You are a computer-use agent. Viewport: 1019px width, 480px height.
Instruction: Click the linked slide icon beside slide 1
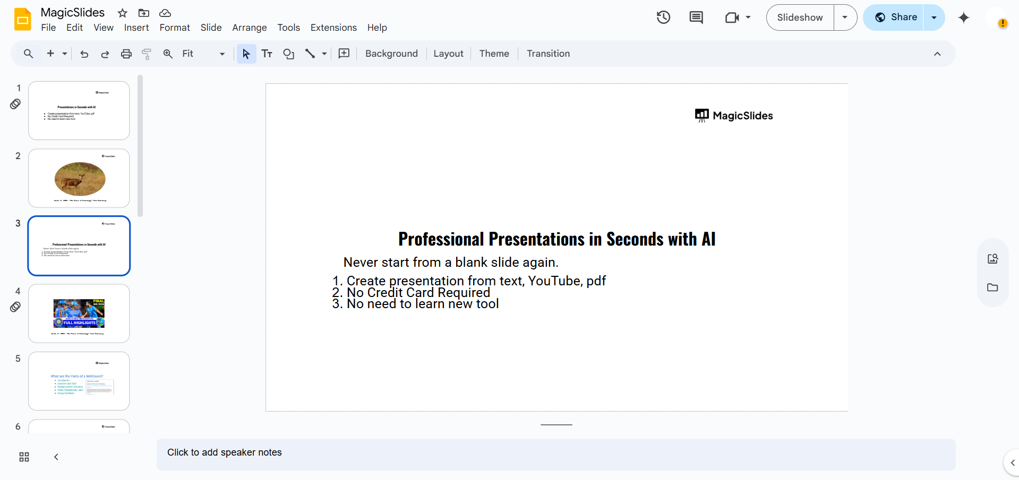15,104
